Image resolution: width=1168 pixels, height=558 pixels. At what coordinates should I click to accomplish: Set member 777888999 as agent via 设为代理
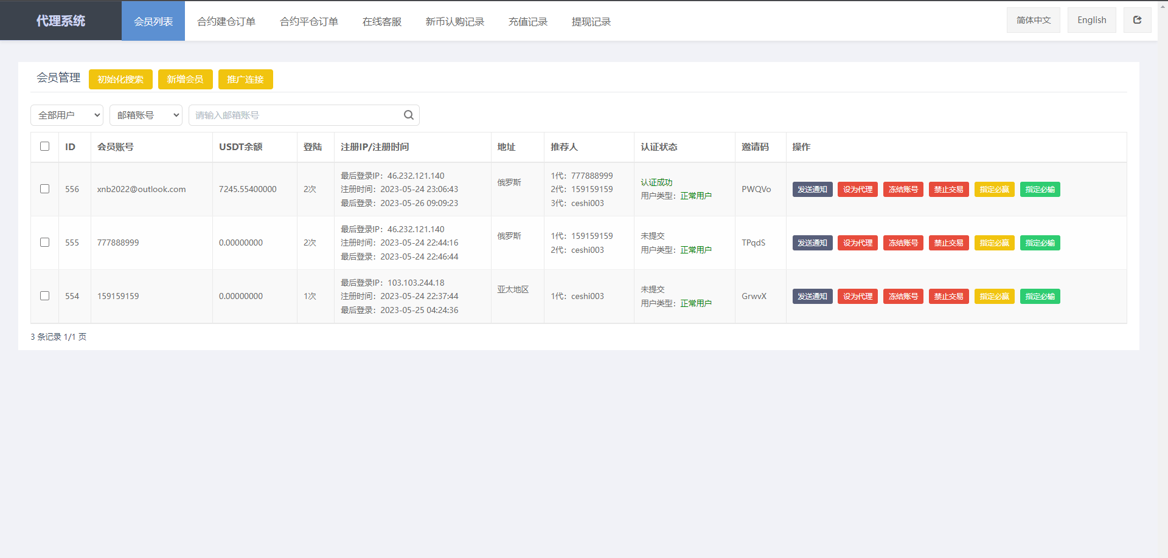tap(857, 243)
